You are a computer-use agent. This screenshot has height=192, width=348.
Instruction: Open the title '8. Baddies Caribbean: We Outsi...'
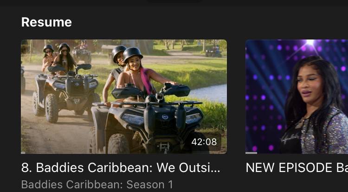(121, 167)
